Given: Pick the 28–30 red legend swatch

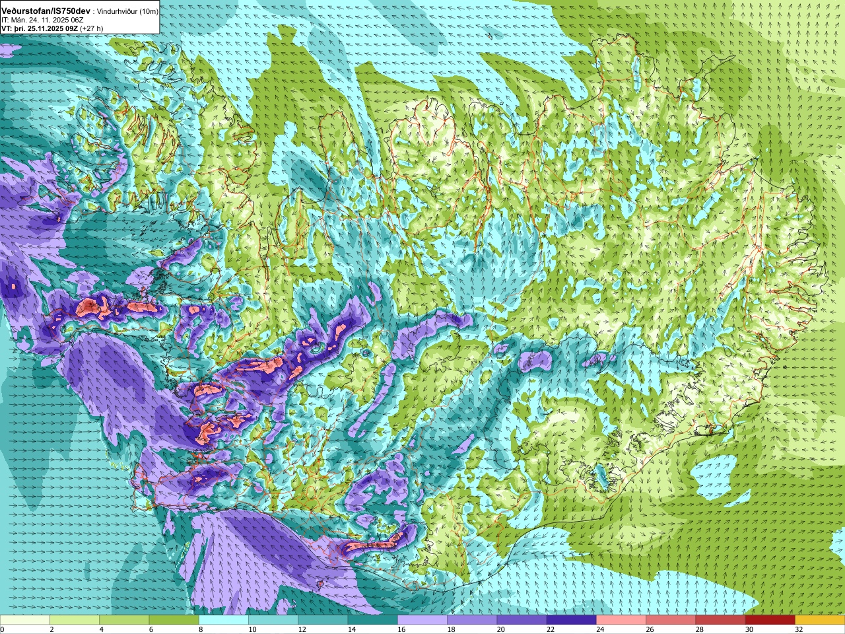Looking at the screenshot, I should click(720, 620).
